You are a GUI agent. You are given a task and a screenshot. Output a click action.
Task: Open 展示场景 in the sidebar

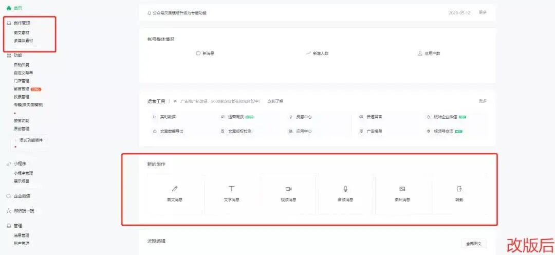point(22,181)
